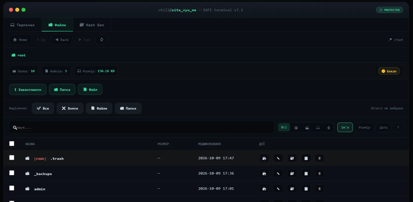Click the trash can icon in the .trash row
Image resolution: width=413 pixels, height=202 pixels.
319,158
